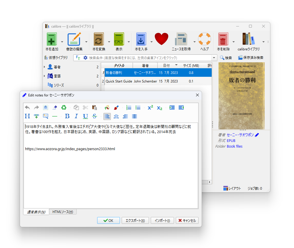Open search history dropdown in search bar

(x=214, y=58)
